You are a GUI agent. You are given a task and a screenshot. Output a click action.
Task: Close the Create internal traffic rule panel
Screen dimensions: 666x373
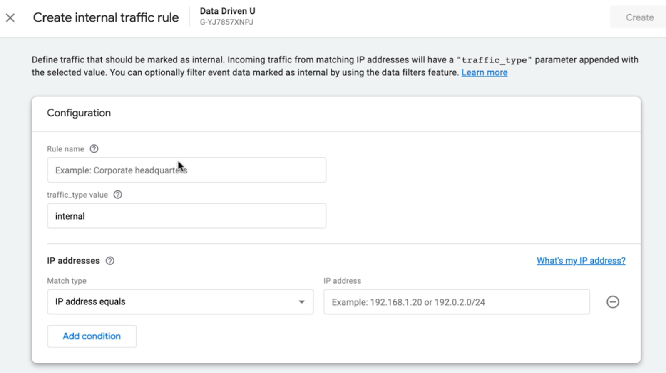click(10, 17)
